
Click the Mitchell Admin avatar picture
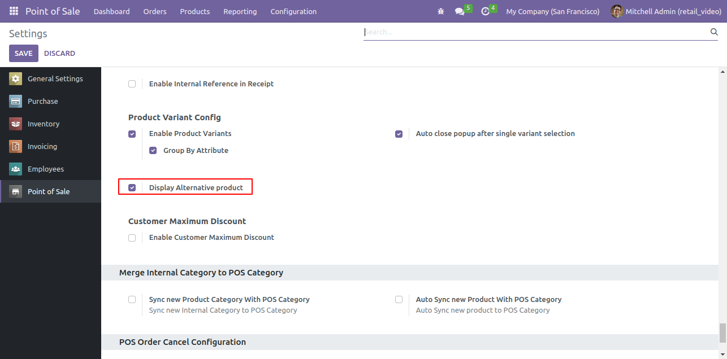click(617, 11)
